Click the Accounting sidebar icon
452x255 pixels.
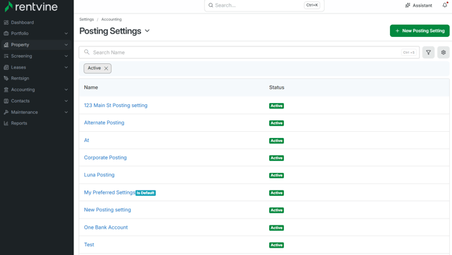click(6, 89)
